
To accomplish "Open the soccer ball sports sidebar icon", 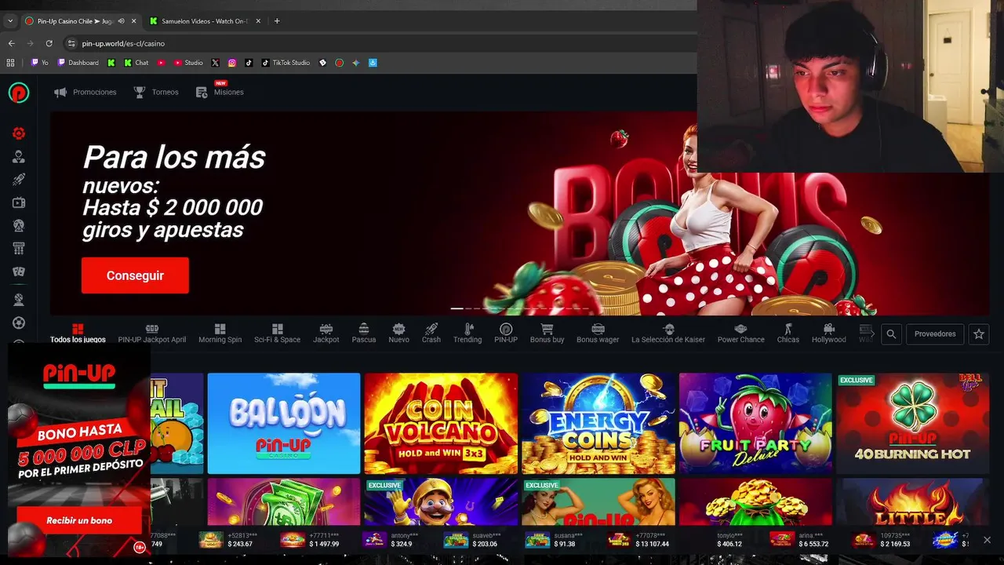I will pyautogui.click(x=19, y=323).
